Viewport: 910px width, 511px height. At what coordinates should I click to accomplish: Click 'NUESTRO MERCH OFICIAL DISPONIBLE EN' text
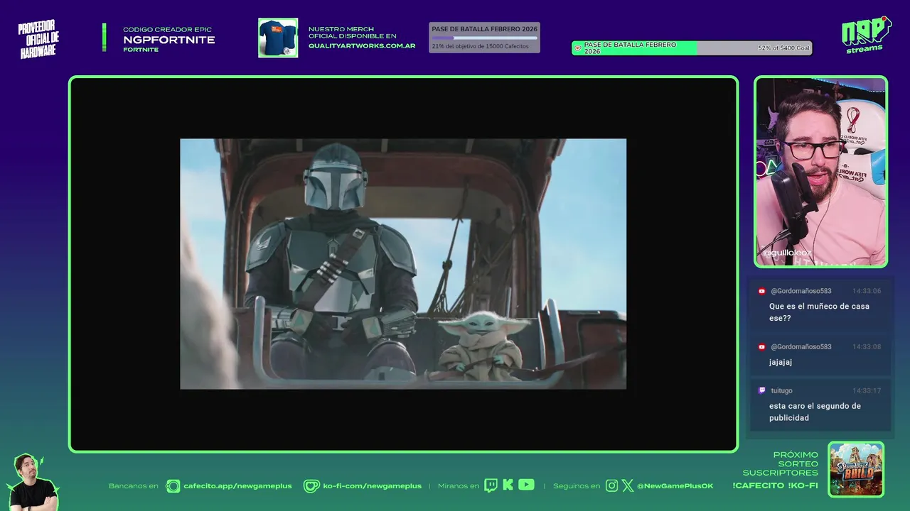pos(352,33)
